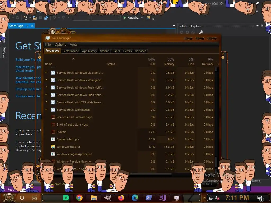The width and height of the screenshot is (271, 203).
Task: Open toolbar options overflow arrow
Action: coord(153,19)
